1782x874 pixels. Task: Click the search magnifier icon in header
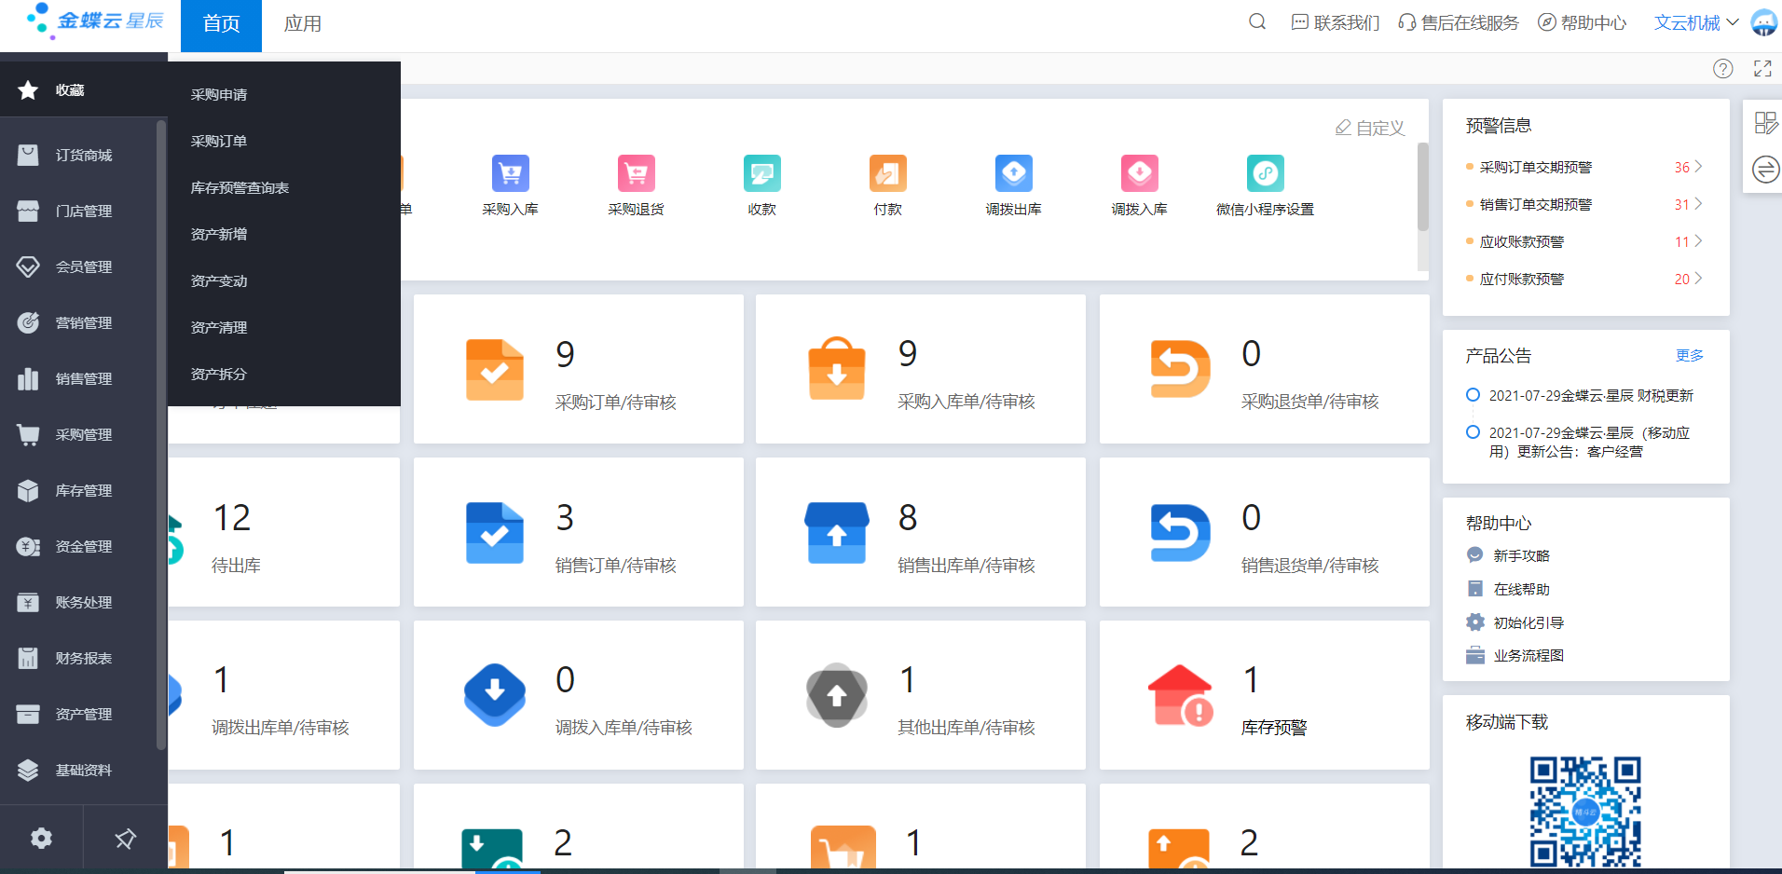point(1257,22)
